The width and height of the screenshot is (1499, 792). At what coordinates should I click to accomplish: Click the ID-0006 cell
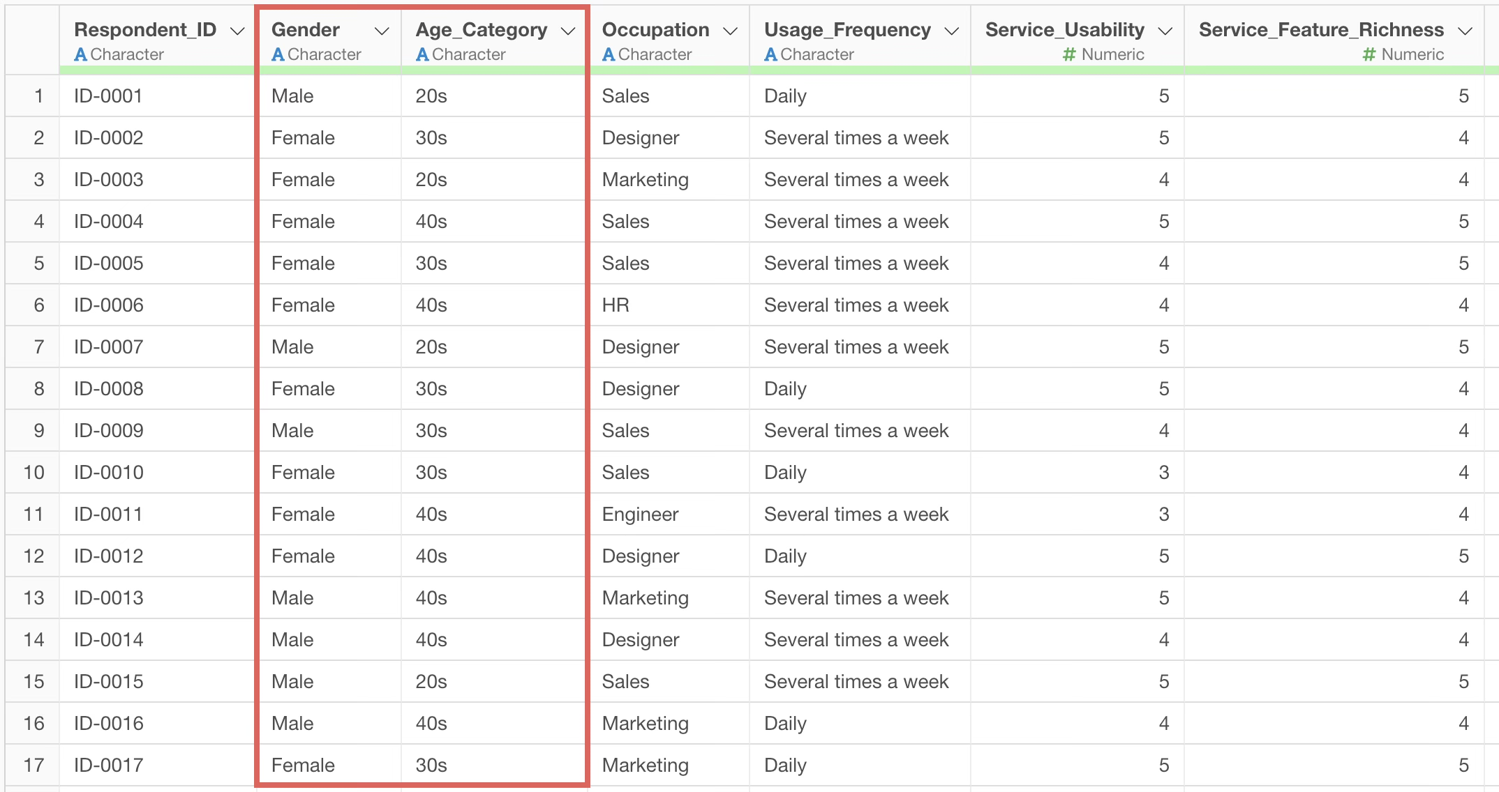point(109,305)
